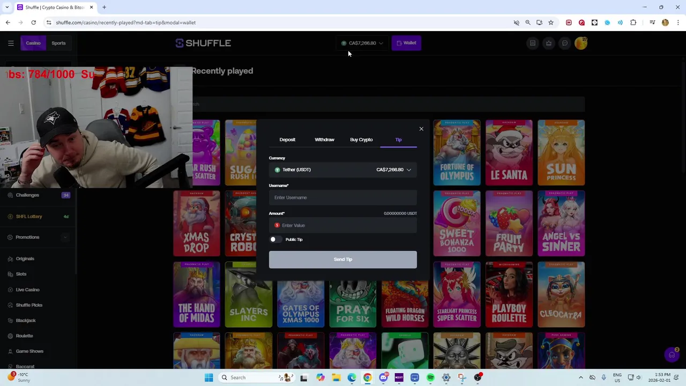Open Starlight Princess Super Scatter tile
This screenshot has height=386, width=686.
click(457, 294)
